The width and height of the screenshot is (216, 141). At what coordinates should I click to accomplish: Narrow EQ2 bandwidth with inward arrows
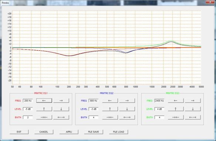click(110, 117)
